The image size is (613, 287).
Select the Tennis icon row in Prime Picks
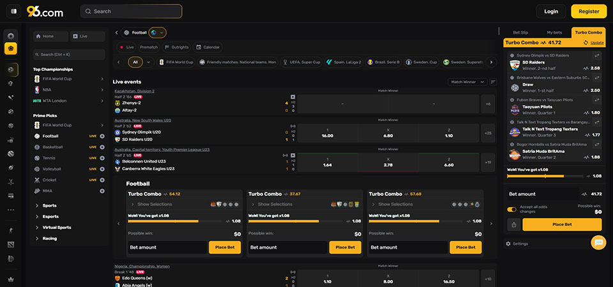click(69, 158)
